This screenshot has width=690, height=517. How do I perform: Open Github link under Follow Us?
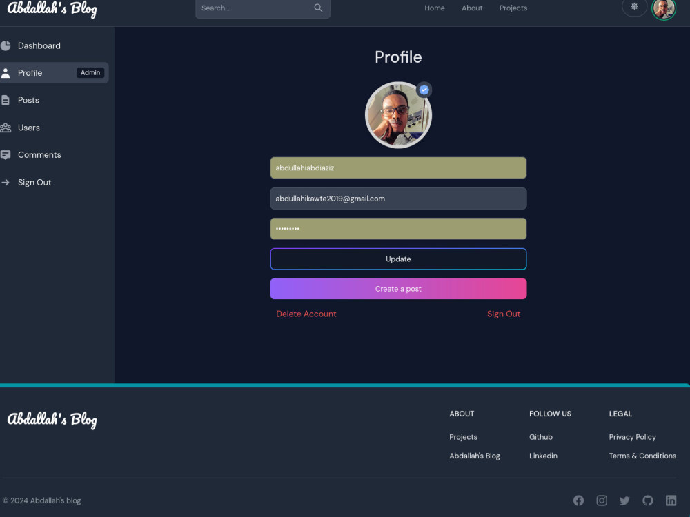541,437
